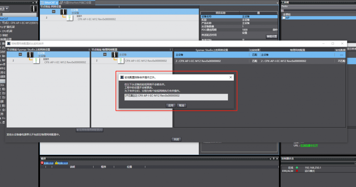Close the build output panel

click(277, 158)
